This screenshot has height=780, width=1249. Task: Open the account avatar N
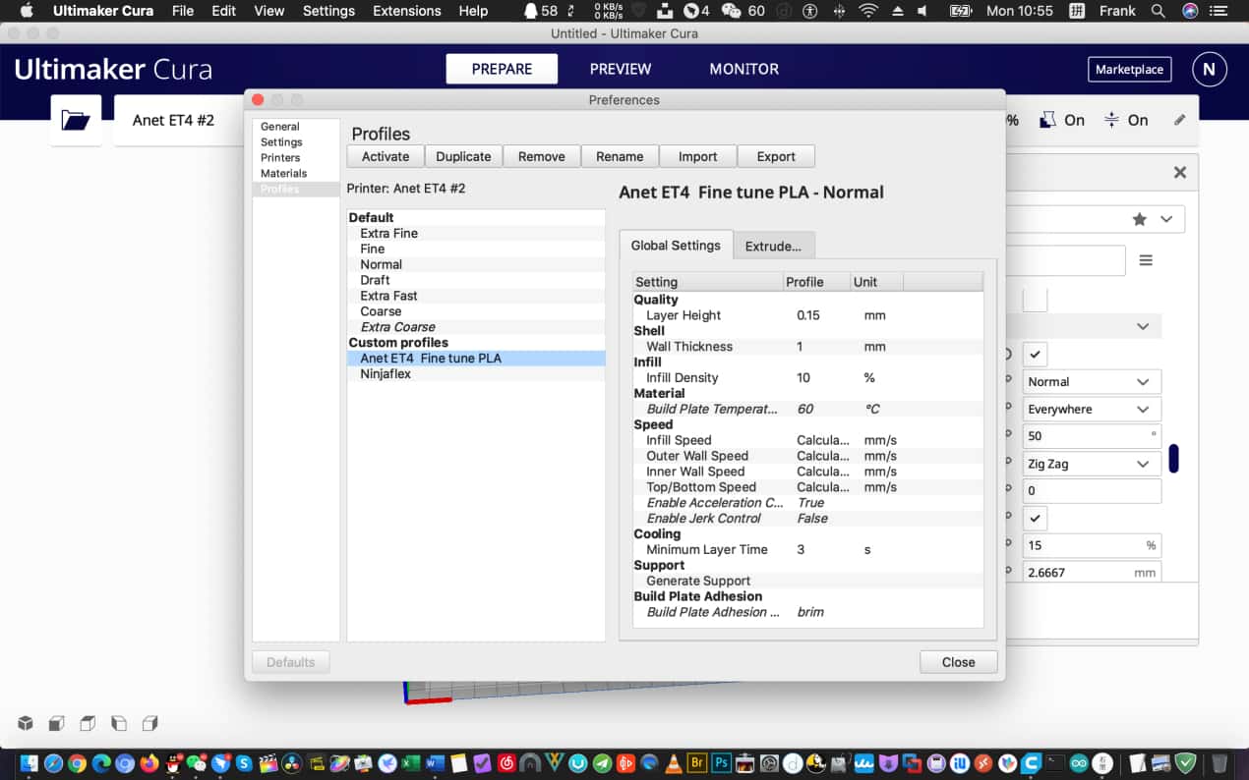[1209, 70]
